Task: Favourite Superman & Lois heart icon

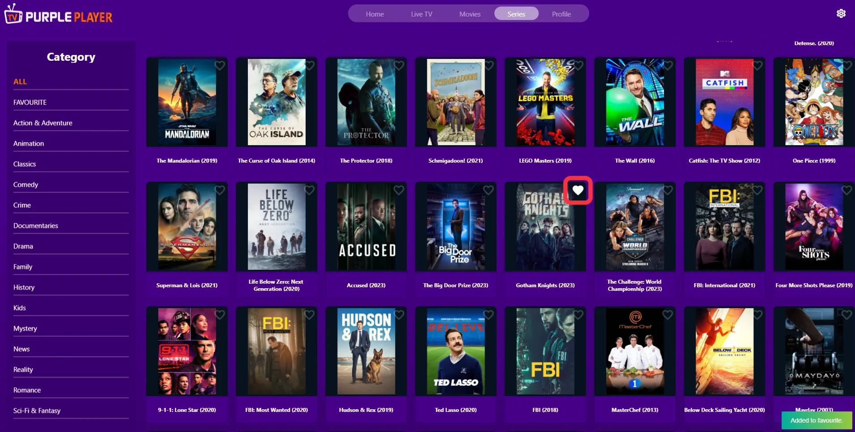Action: click(x=220, y=190)
